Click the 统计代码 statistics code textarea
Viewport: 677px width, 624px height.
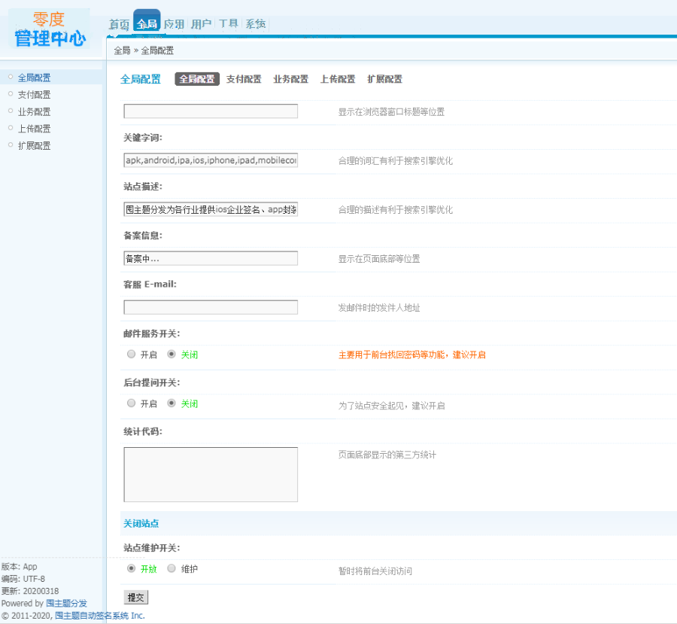210,473
